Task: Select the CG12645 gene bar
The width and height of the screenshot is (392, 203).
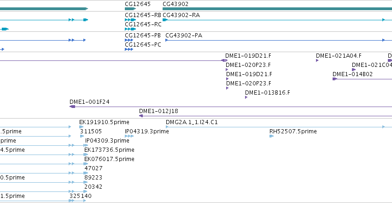Action: (x=130, y=9)
